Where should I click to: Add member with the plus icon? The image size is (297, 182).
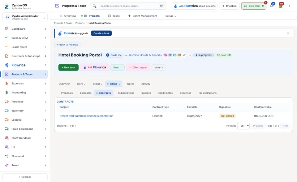point(190,55)
